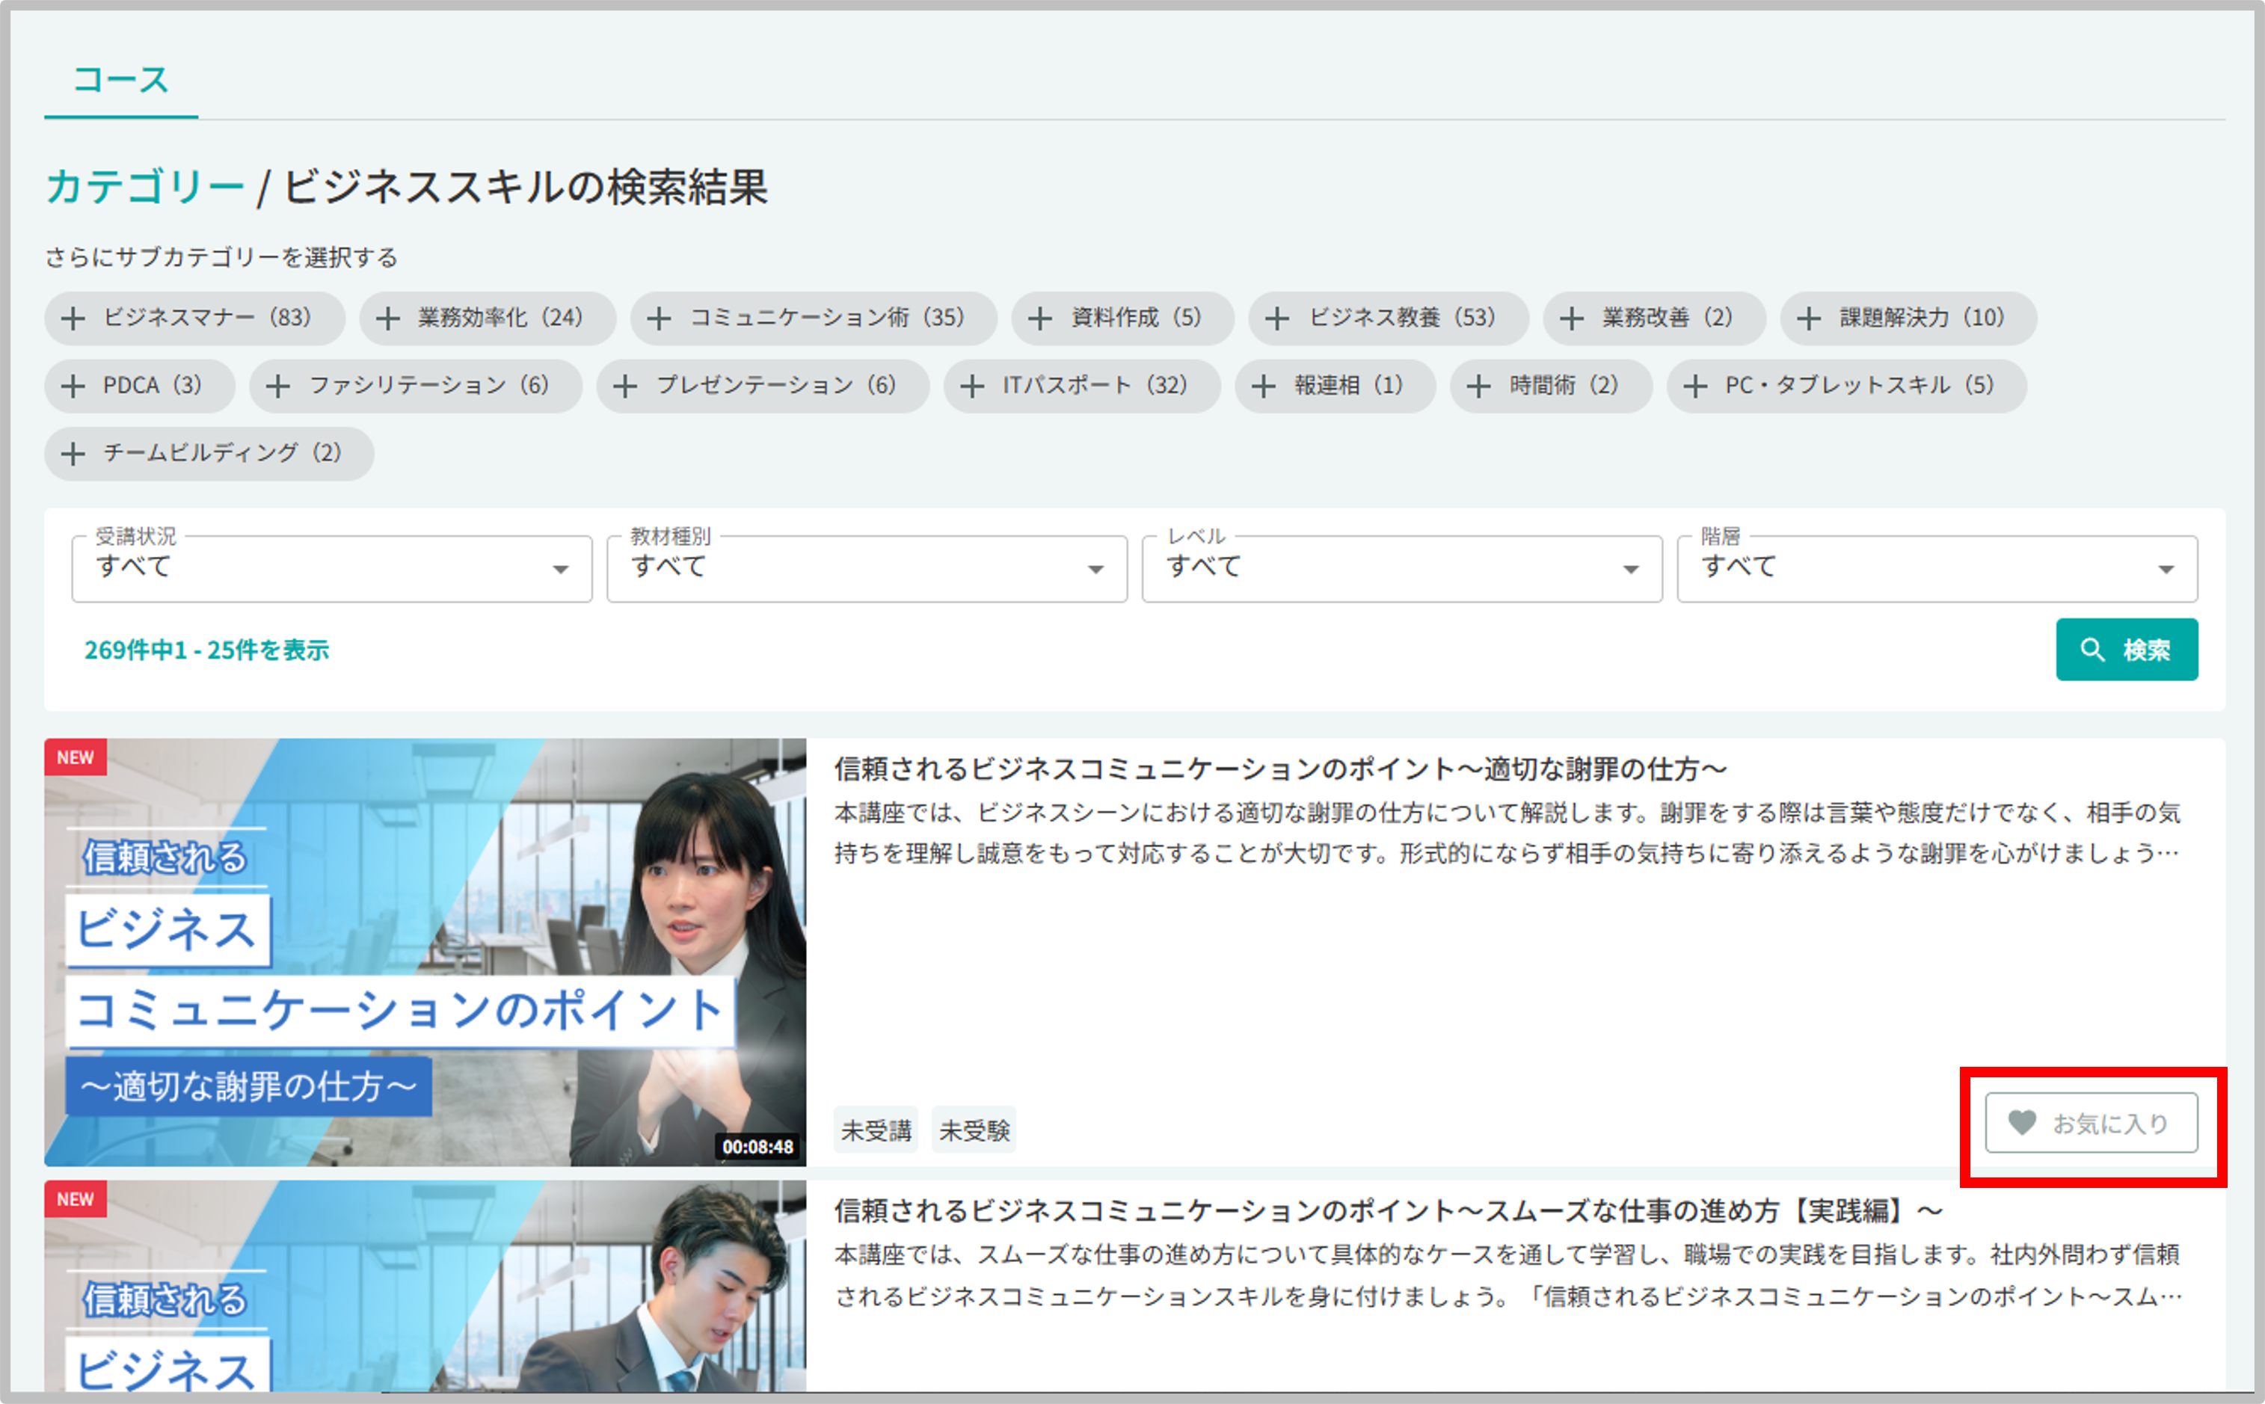Click the plus icon on 課題解決力 (10)
2265x1404 pixels.
click(1808, 318)
